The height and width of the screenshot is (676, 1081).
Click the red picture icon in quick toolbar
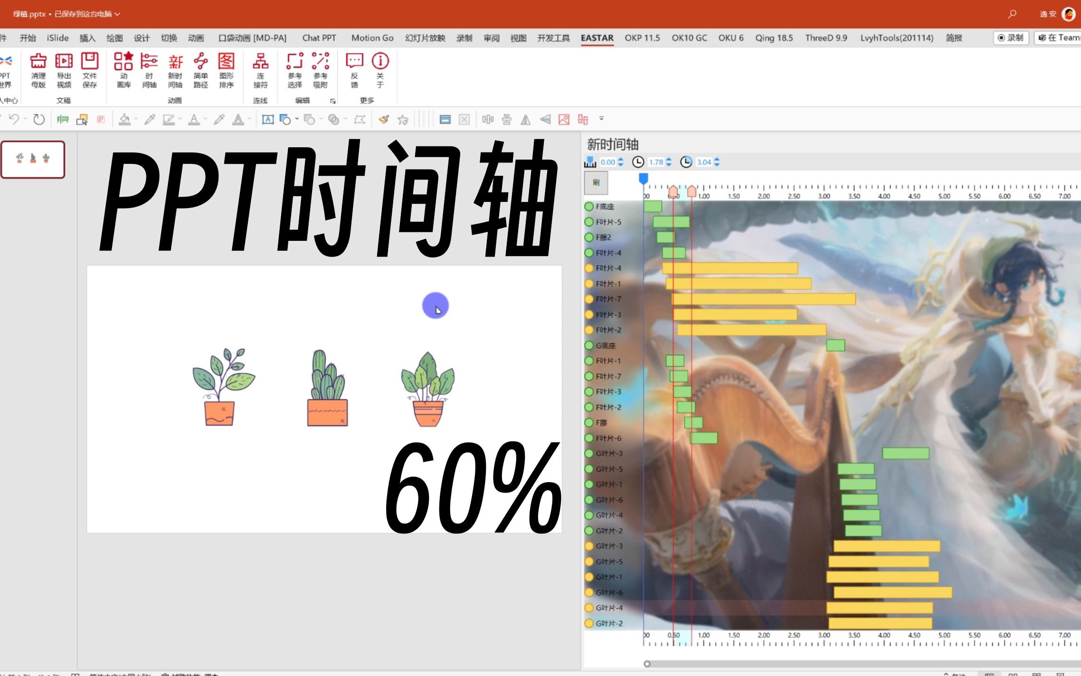pyautogui.click(x=564, y=119)
